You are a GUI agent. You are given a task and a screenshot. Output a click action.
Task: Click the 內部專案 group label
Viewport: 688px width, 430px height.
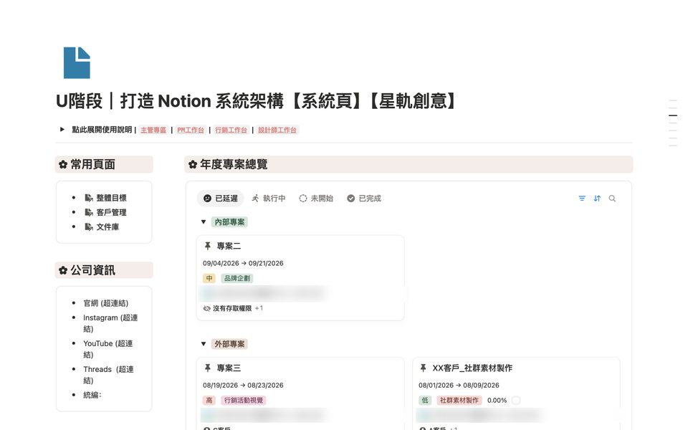coord(229,222)
